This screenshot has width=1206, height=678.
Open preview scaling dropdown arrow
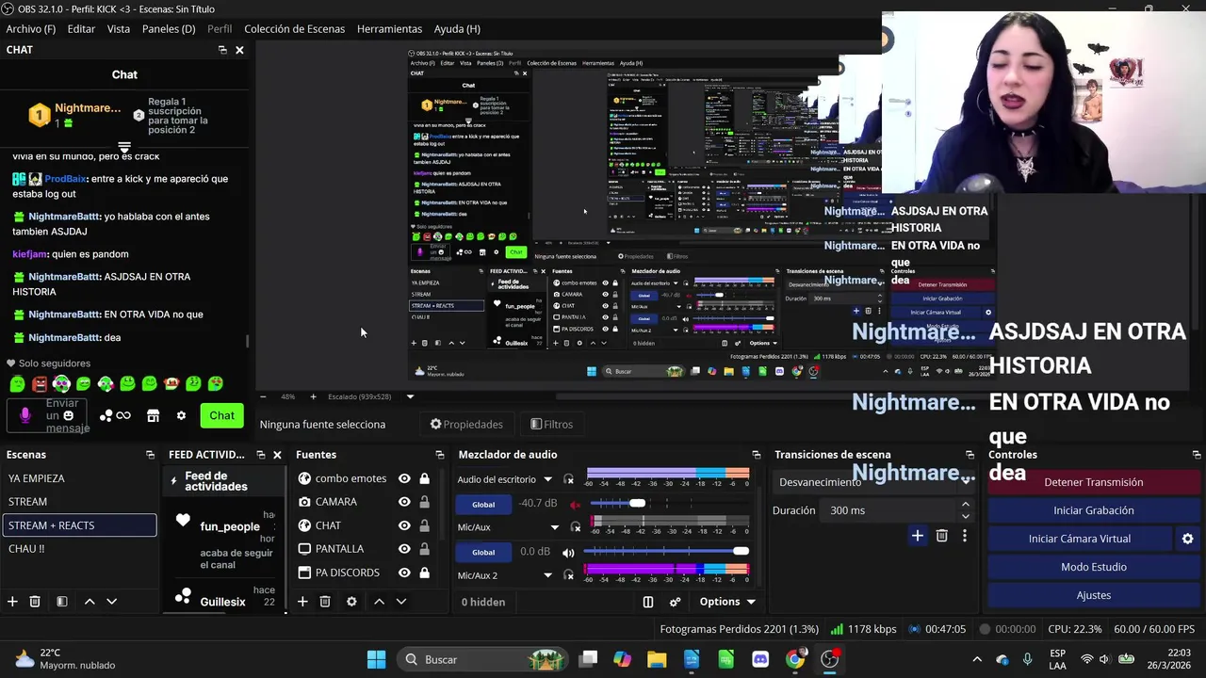410,396
